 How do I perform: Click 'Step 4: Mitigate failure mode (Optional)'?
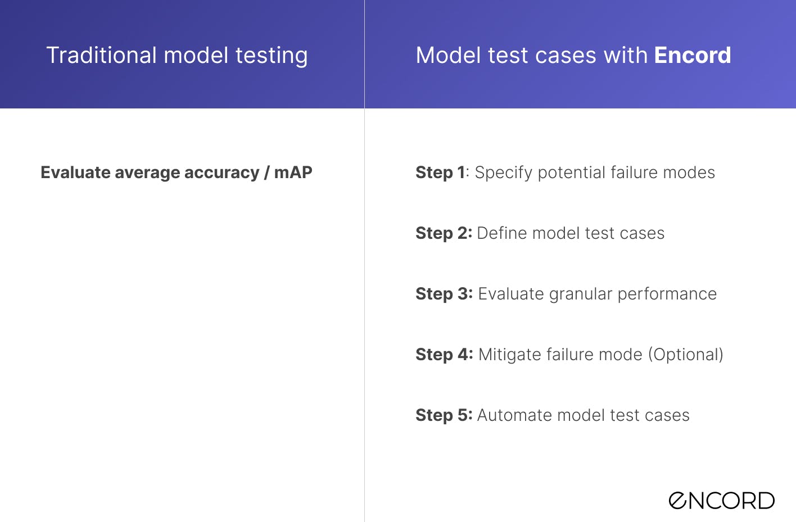click(x=569, y=355)
